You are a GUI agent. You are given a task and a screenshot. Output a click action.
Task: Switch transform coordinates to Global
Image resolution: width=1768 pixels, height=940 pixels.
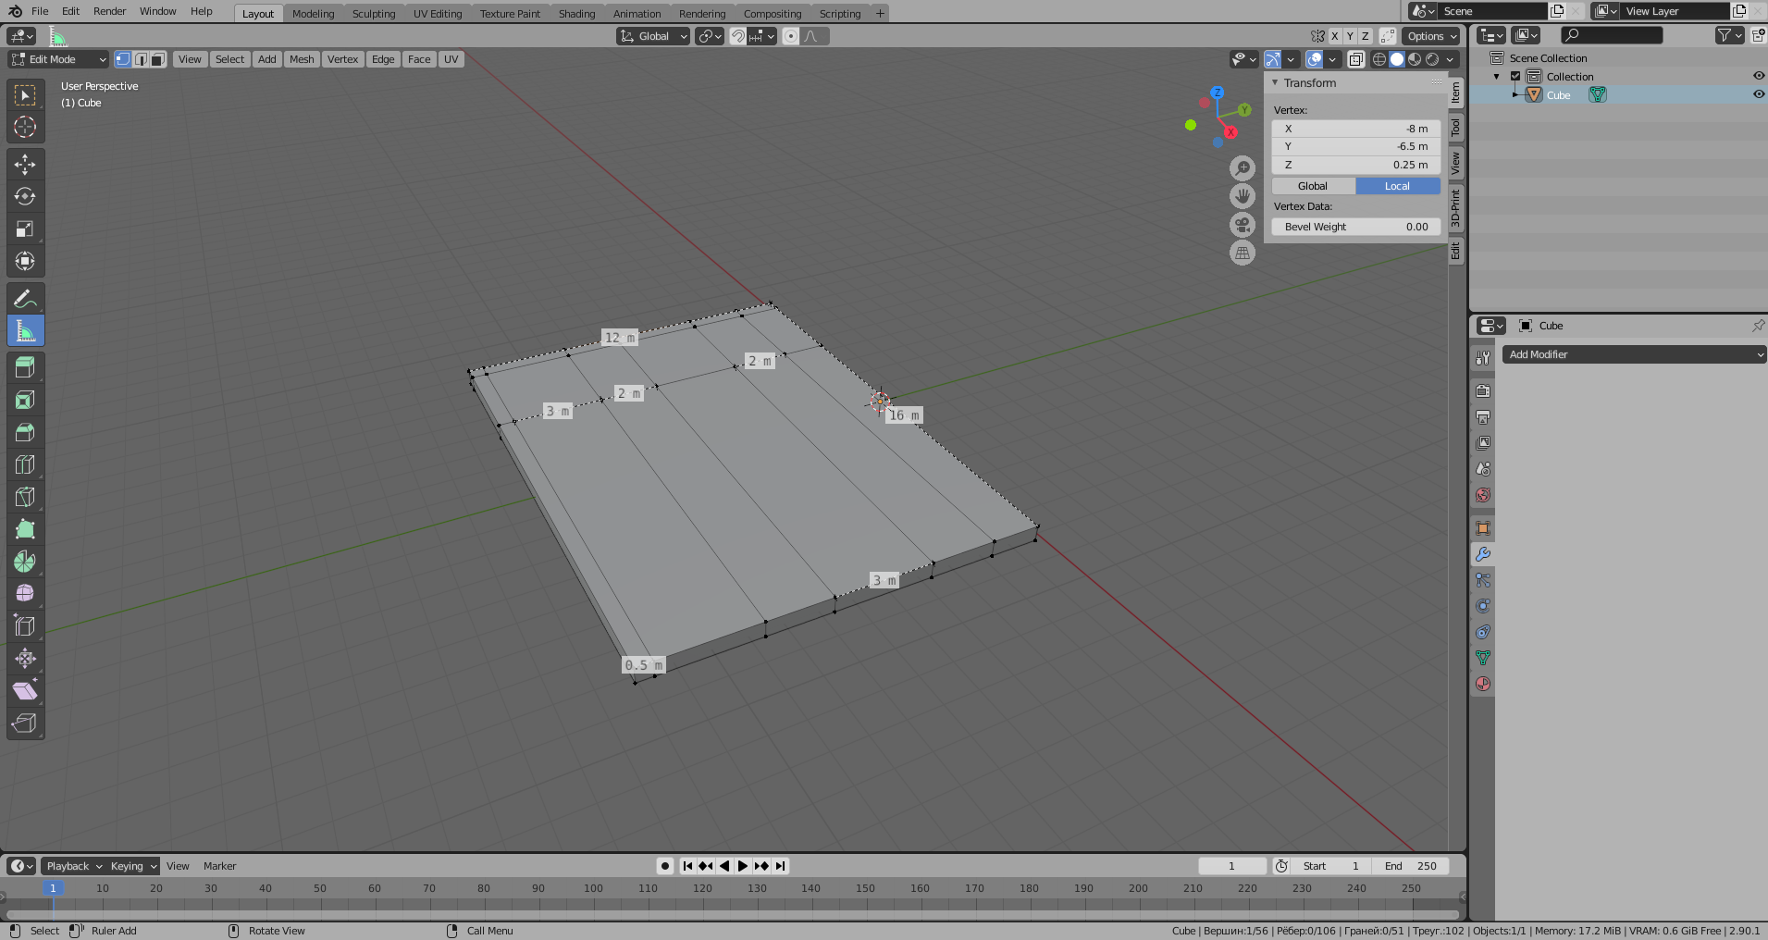click(1313, 186)
